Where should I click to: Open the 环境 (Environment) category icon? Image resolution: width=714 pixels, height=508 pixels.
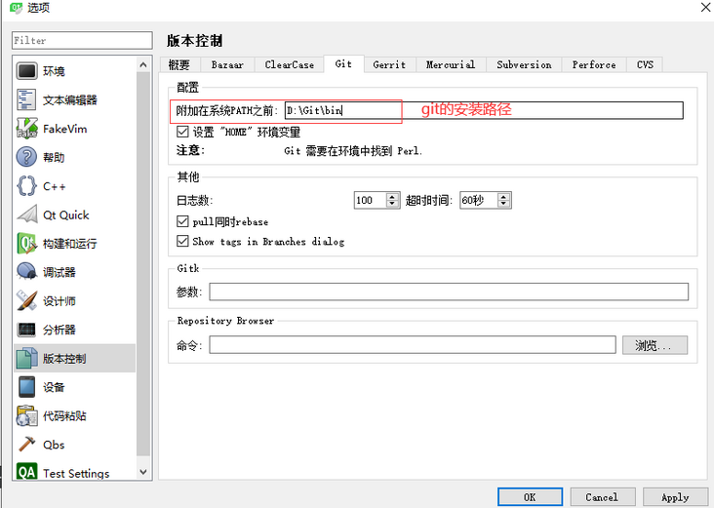pyautogui.click(x=26, y=71)
